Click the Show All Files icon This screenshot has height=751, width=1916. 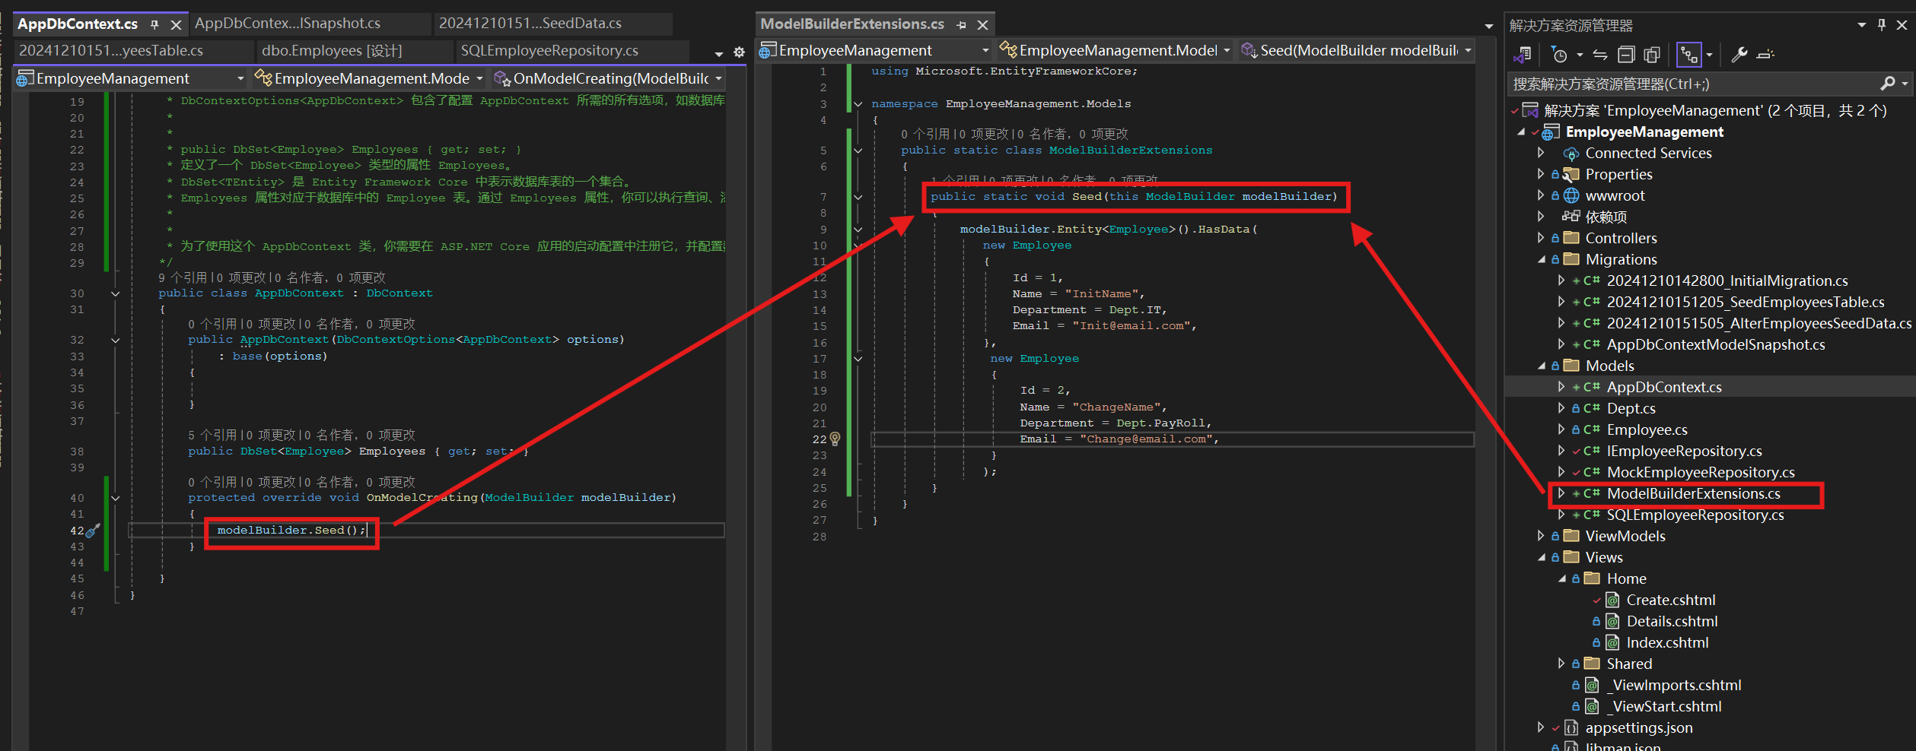click(1652, 55)
